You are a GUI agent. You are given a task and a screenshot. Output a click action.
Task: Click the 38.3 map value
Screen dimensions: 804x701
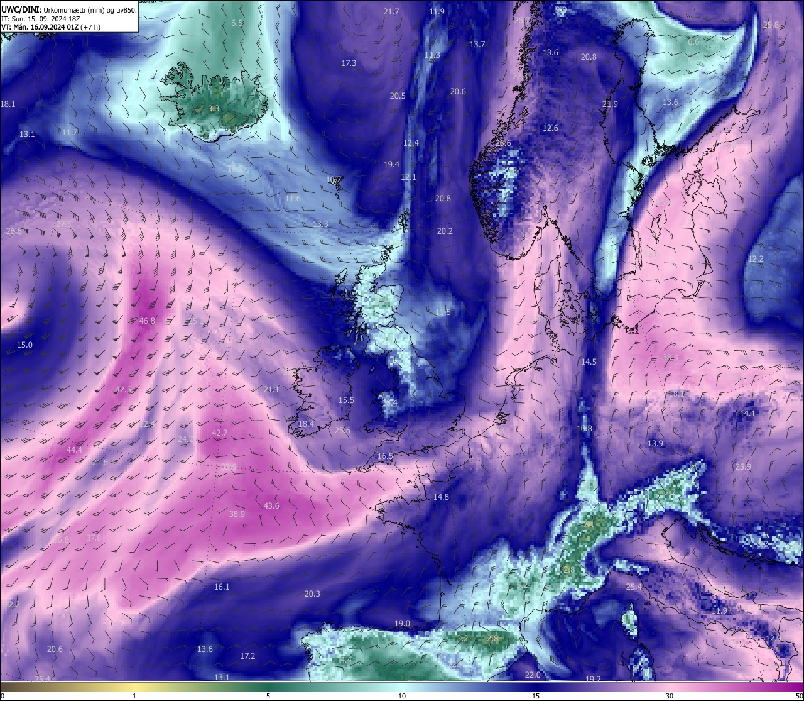coord(670,357)
